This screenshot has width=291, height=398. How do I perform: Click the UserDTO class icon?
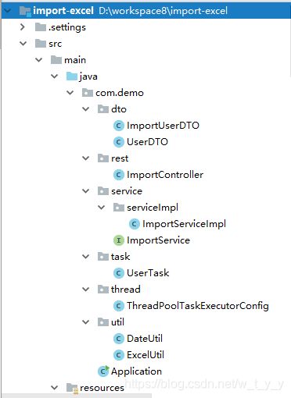[119, 142]
